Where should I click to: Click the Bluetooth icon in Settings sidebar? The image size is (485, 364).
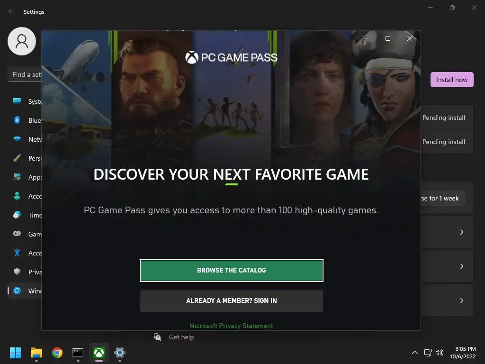click(17, 120)
